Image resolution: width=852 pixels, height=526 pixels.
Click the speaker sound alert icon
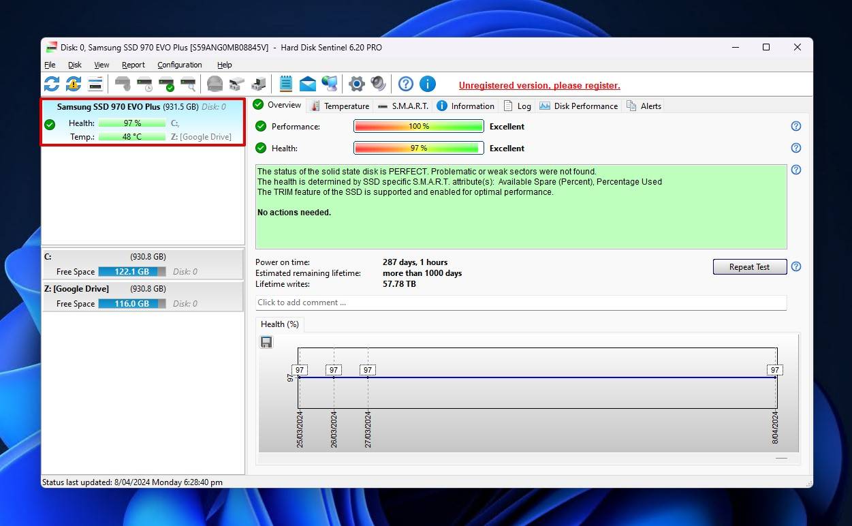(378, 84)
